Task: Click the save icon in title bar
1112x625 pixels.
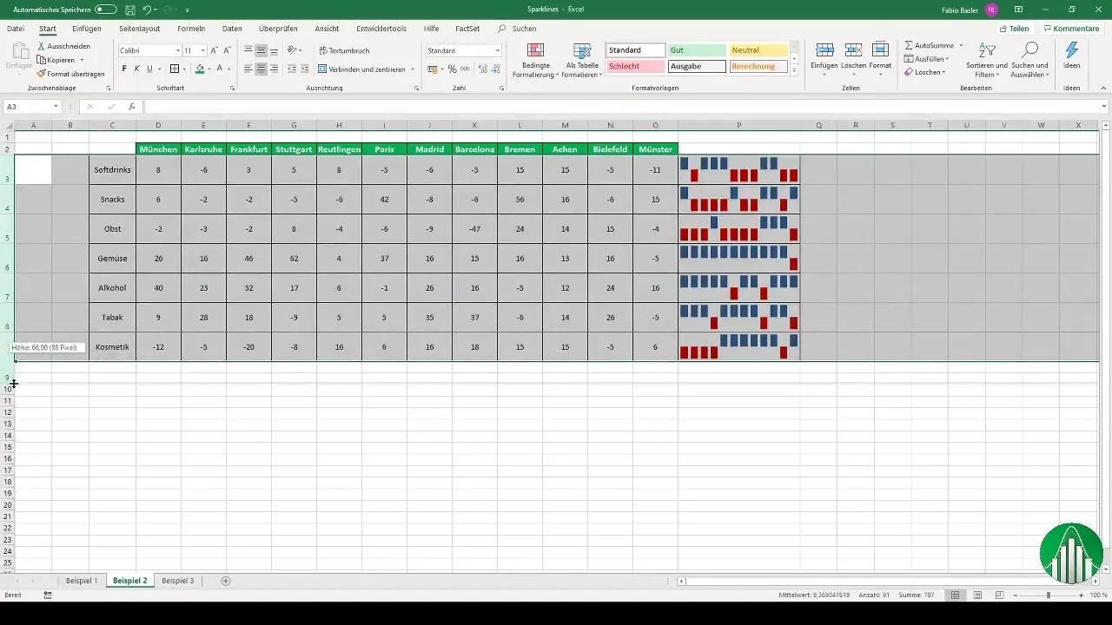Action: [129, 9]
